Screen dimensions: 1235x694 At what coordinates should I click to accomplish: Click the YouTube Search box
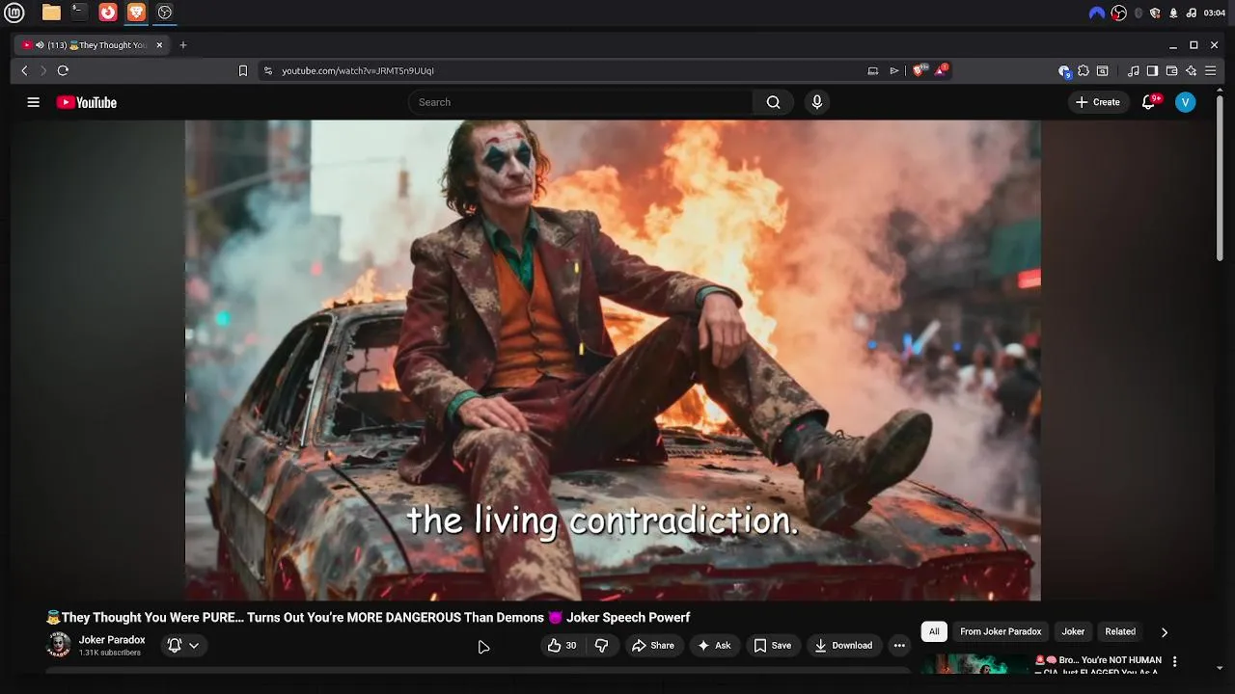point(581,102)
